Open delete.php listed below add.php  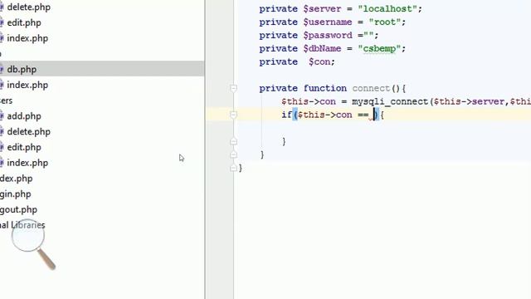click(x=29, y=131)
